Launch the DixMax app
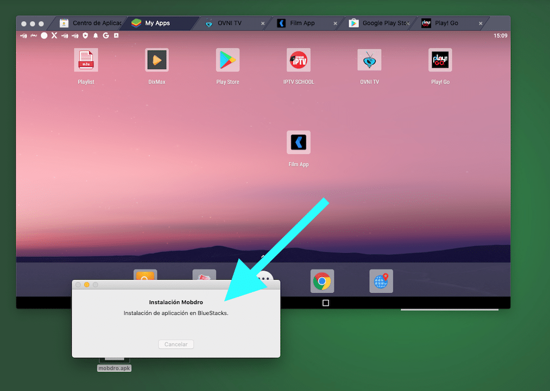 pos(156,60)
